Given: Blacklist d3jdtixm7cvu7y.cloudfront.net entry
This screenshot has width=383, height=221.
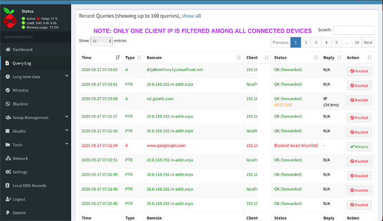Looking at the screenshot, I should tap(359, 71).
